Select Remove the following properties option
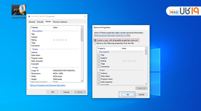 [x=95, y=43]
